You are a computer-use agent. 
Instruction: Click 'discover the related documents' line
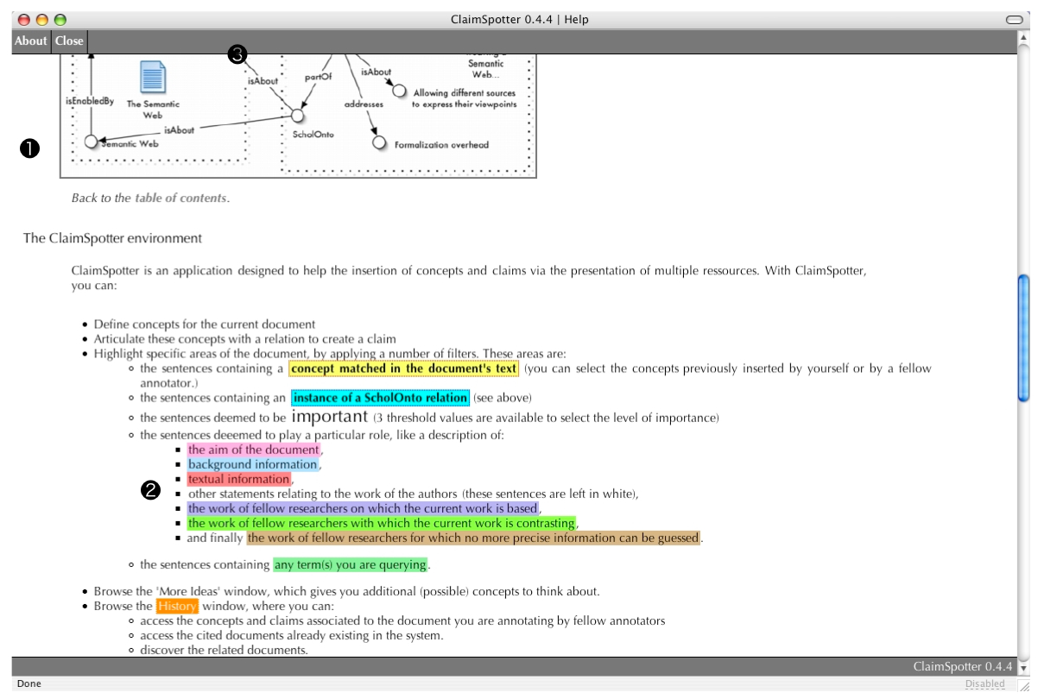(x=224, y=650)
